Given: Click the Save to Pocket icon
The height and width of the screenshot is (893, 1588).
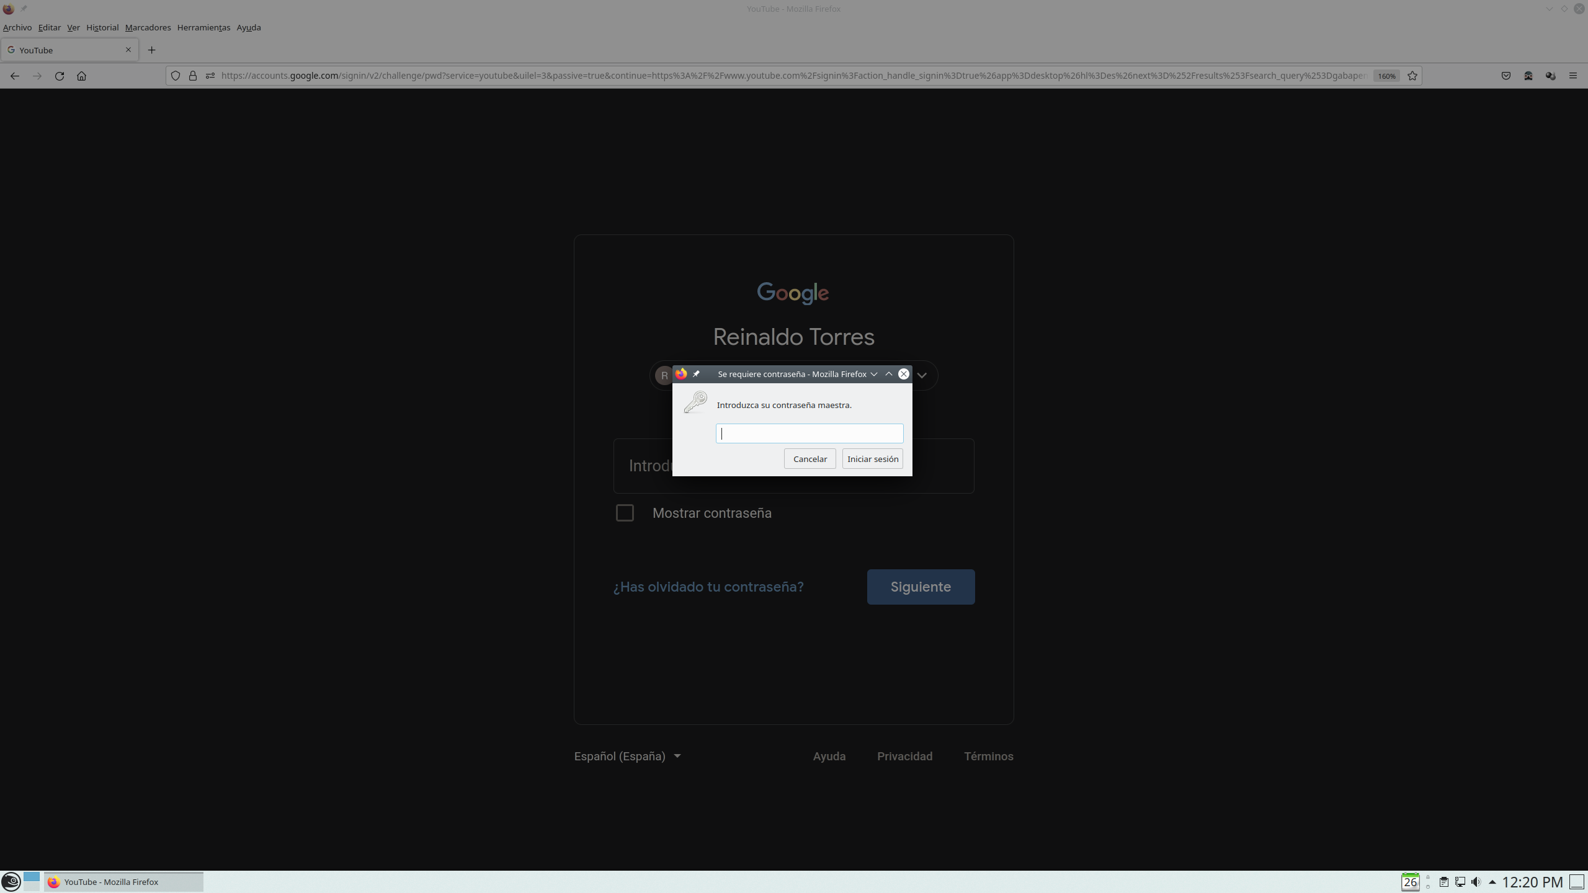Looking at the screenshot, I should click(1505, 76).
